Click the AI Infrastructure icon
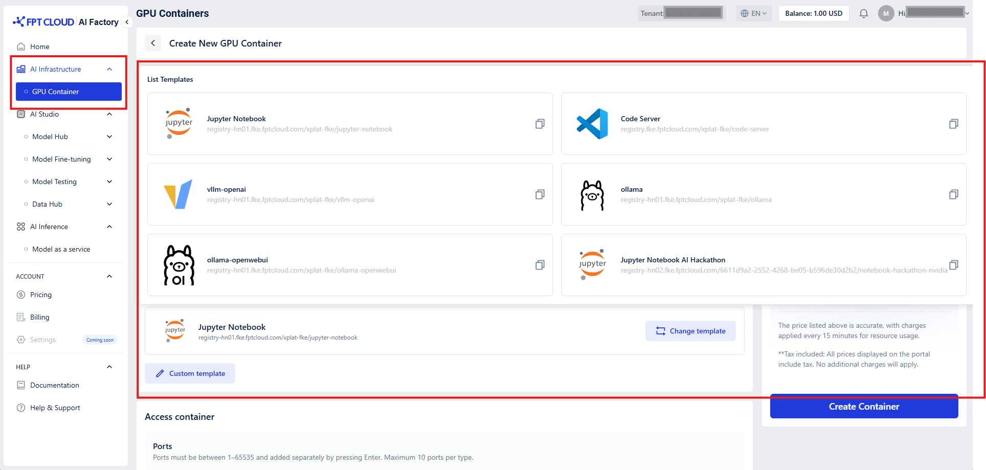Screen dimensions: 986x470 21,69
